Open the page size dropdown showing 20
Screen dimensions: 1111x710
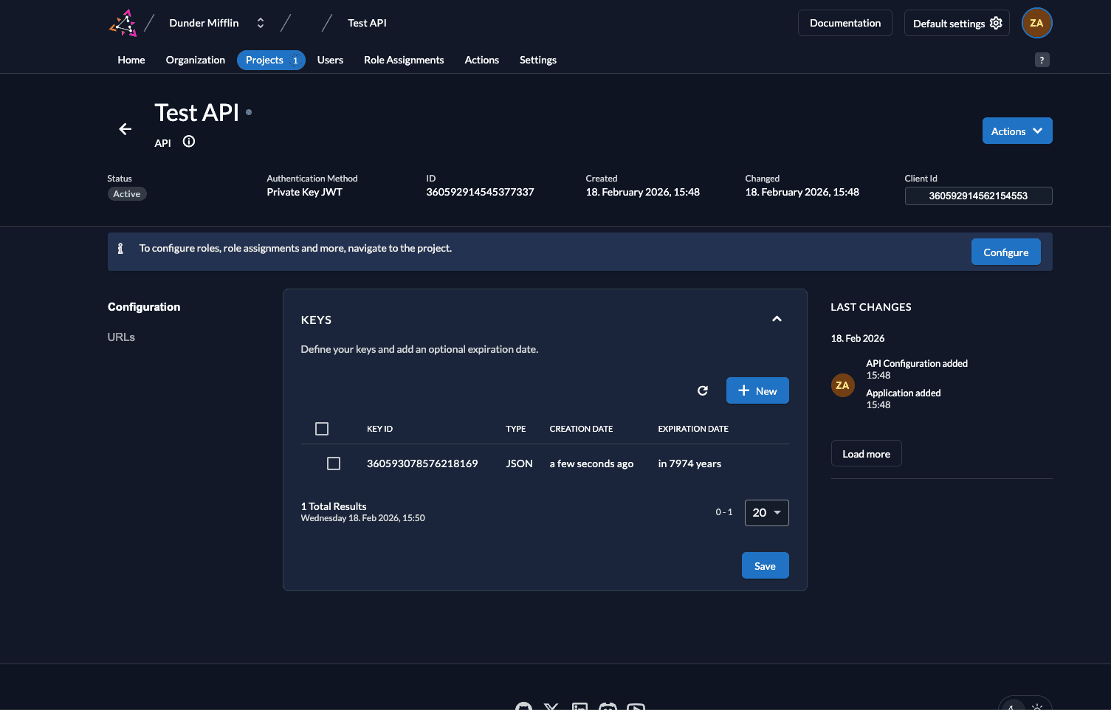[x=766, y=513]
